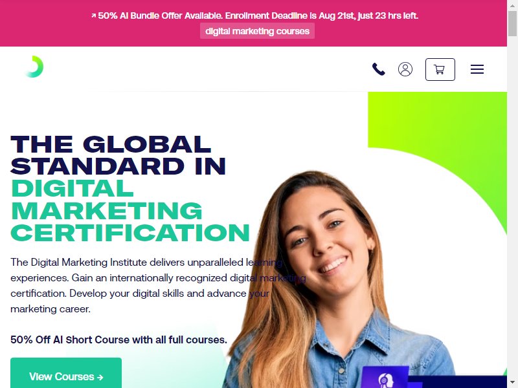This screenshot has height=388, width=518.
Task: Click the Global Standard In heading
Action: [x=118, y=155]
